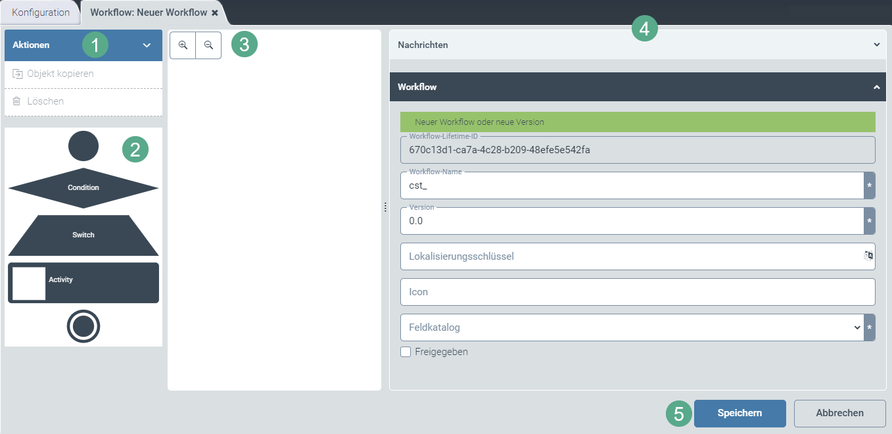Select the start node circle shape
This screenshot has width=892, height=434.
point(83,146)
